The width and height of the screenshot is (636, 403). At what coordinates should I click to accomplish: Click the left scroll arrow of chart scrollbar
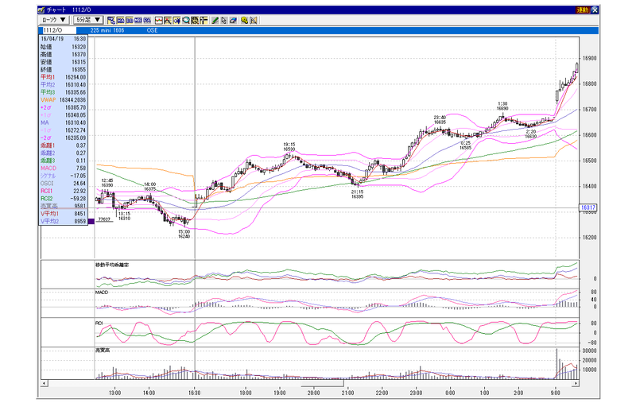pos(45,383)
